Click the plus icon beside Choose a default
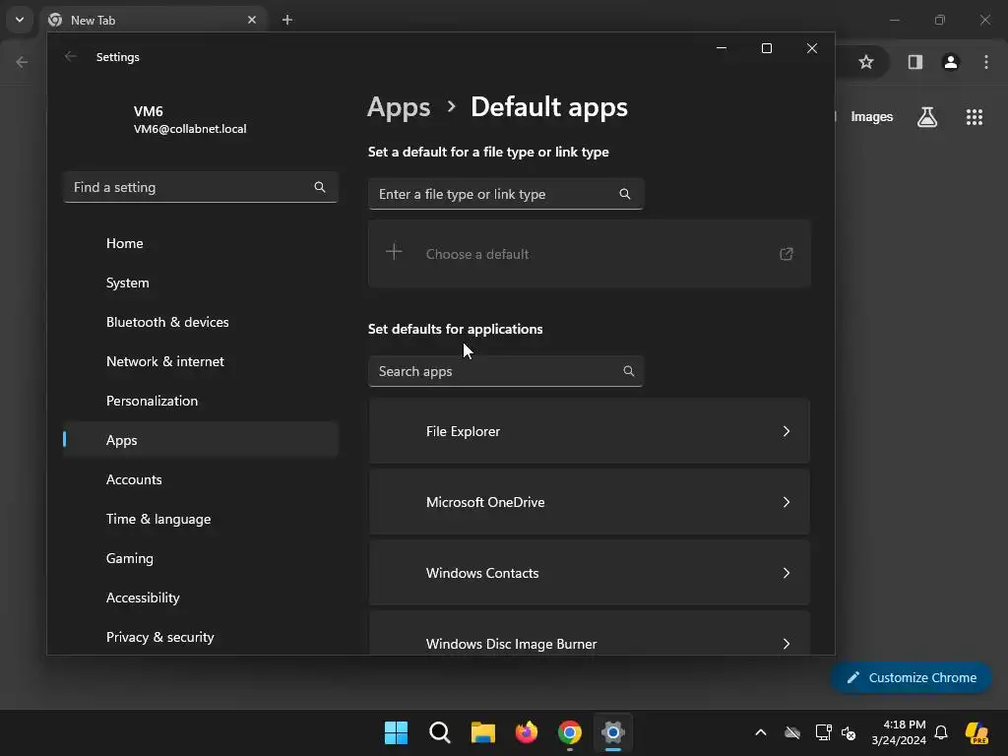 click(x=394, y=251)
